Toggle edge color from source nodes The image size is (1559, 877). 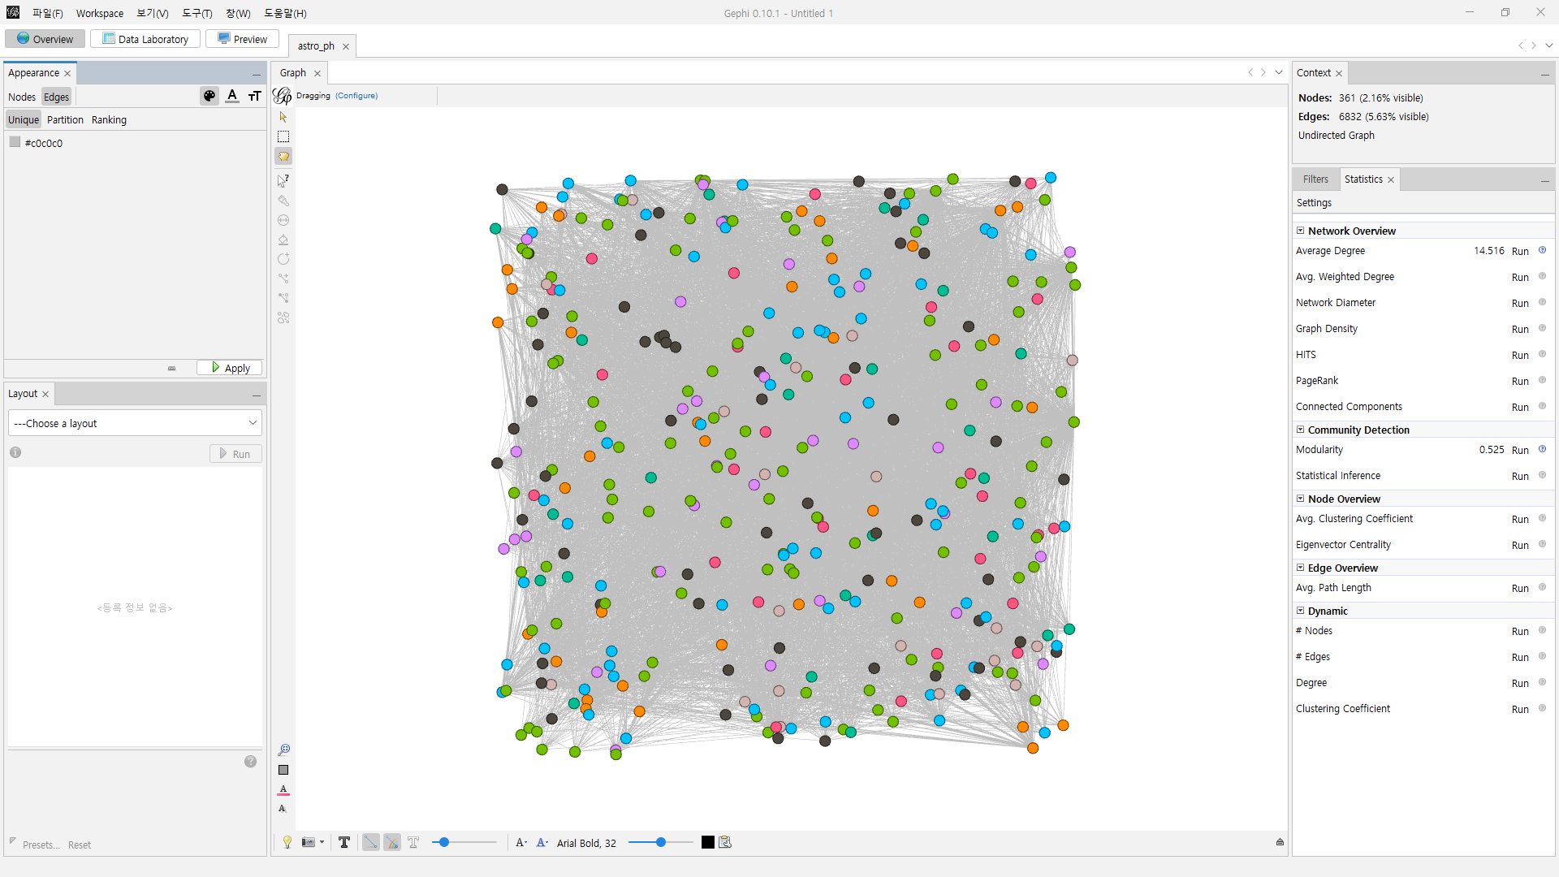pos(392,843)
